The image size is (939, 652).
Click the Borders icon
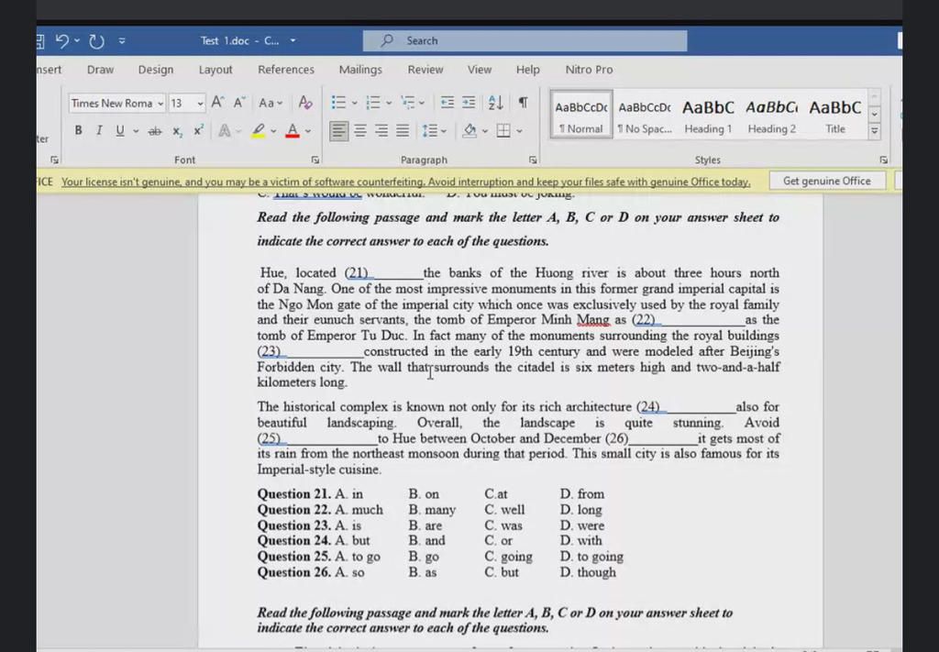[x=503, y=130]
